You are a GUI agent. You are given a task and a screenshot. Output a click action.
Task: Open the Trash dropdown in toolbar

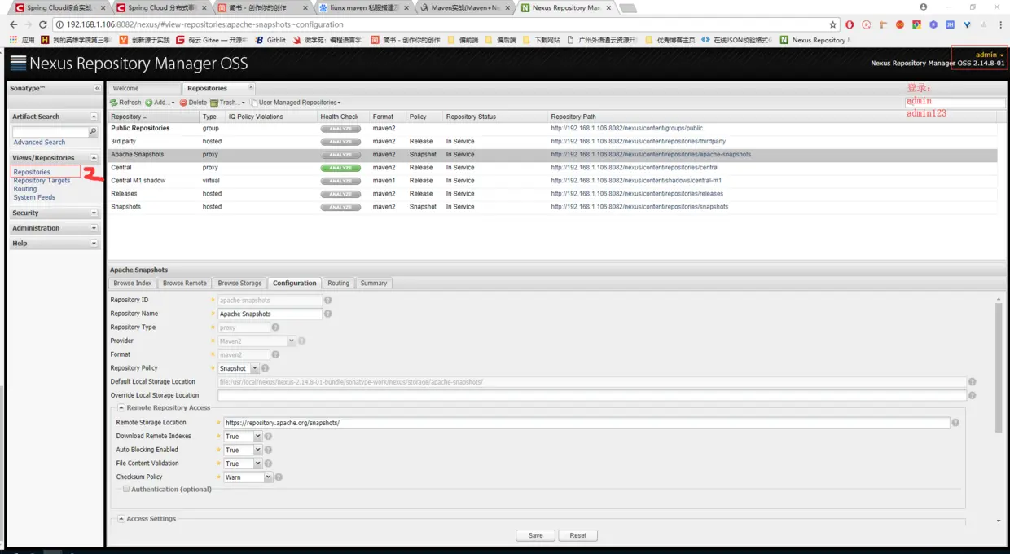(x=226, y=103)
